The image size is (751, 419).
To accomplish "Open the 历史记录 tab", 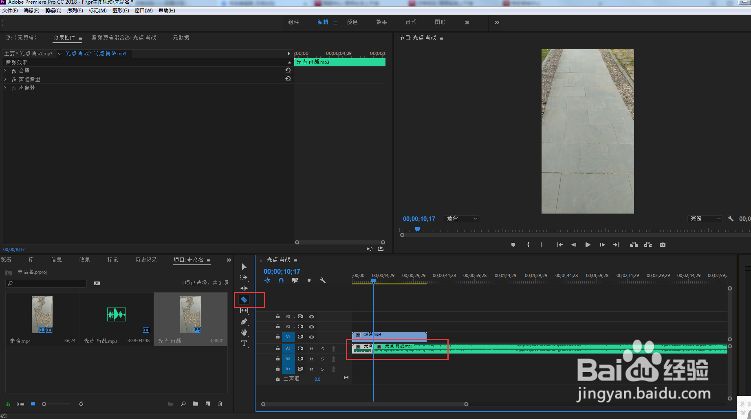I will tap(146, 260).
